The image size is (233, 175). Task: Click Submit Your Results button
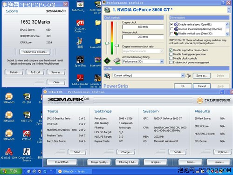click(35, 52)
